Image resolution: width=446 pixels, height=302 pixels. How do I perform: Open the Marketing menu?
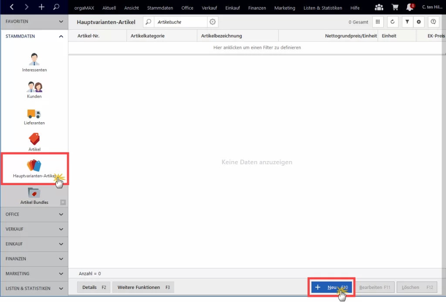click(285, 8)
